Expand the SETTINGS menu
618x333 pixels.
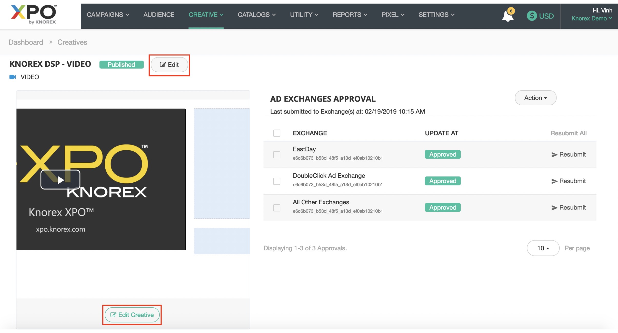tap(437, 15)
